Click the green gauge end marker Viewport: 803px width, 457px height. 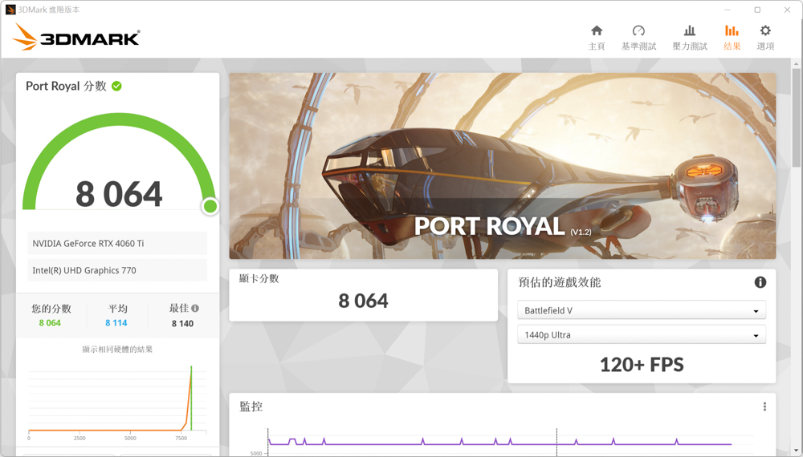click(210, 206)
